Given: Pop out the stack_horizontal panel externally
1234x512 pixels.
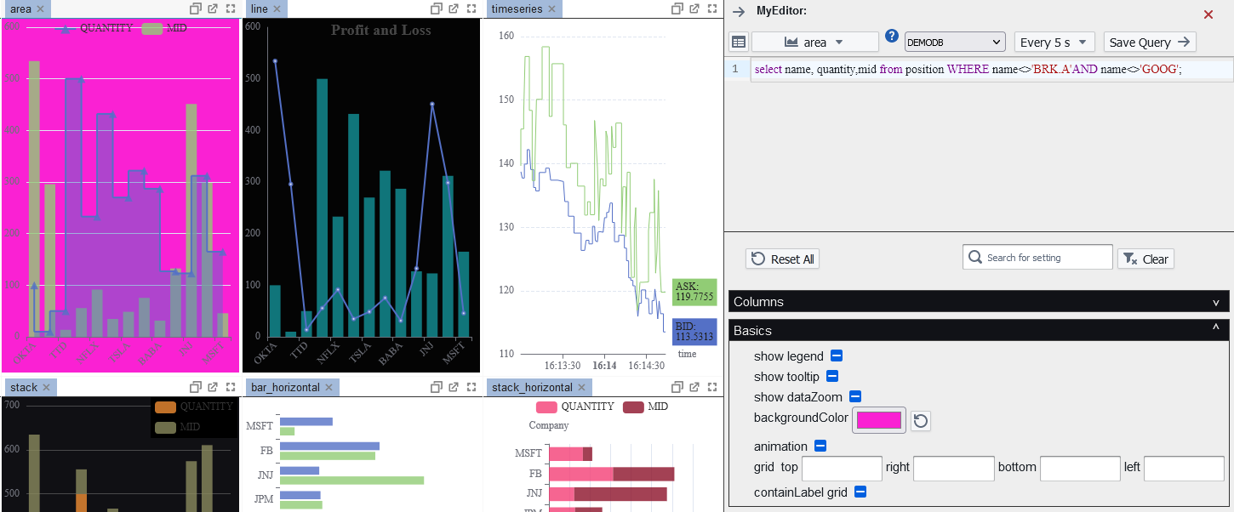Looking at the screenshot, I should click(694, 387).
